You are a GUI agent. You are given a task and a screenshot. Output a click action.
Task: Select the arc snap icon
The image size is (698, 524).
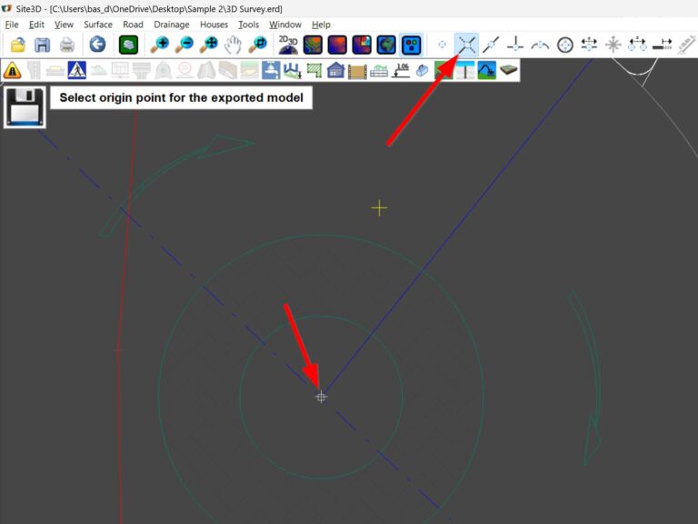click(540, 45)
